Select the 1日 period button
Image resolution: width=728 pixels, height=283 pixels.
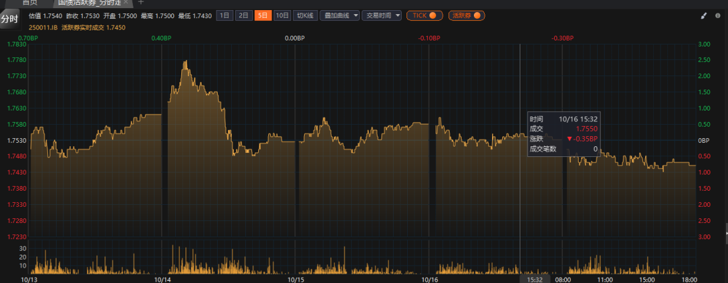coord(224,15)
